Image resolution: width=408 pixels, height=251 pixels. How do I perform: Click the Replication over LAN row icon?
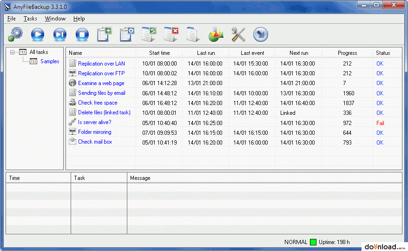pyautogui.click(x=72, y=63)
